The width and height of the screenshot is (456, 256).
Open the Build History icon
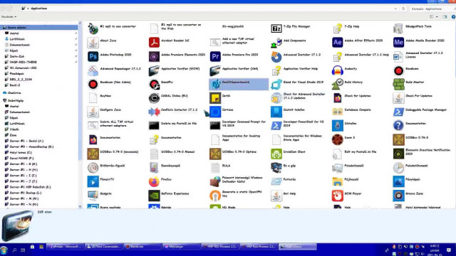[337, 84]
